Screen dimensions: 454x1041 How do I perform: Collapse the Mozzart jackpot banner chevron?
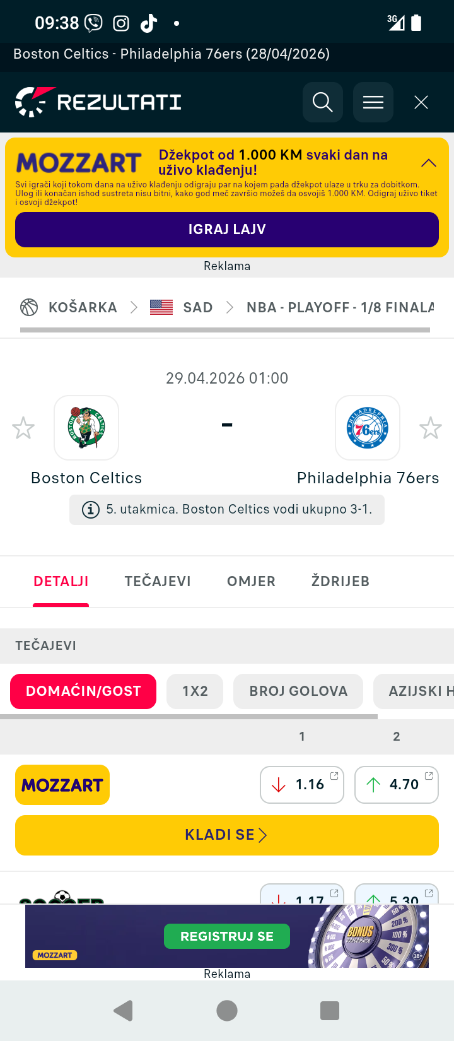[429, 163]
